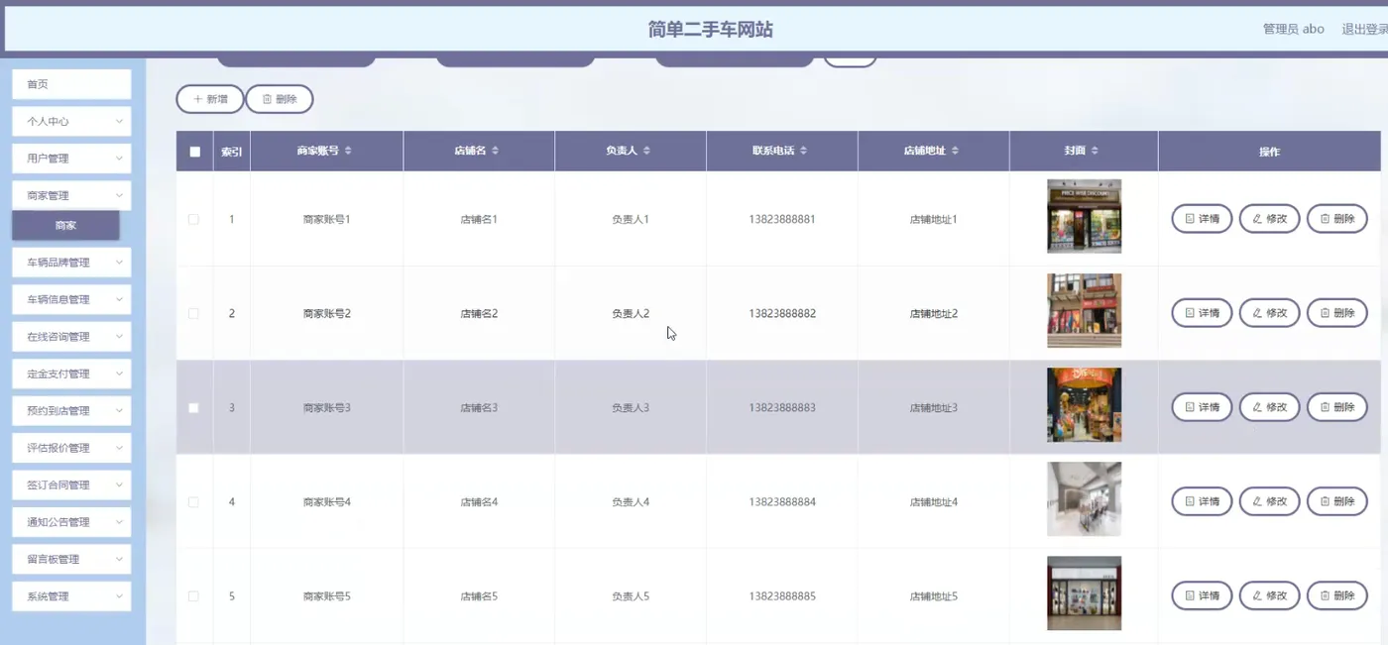Open cover image of 店铺名2

(x=1084, y=310)
